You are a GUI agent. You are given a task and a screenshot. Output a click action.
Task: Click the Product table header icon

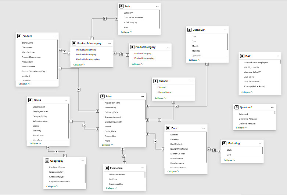pos(19,36)
